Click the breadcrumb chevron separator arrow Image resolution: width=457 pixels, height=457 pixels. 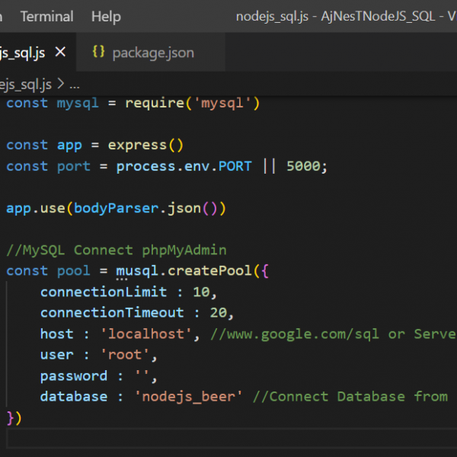[x=61, y=85]
